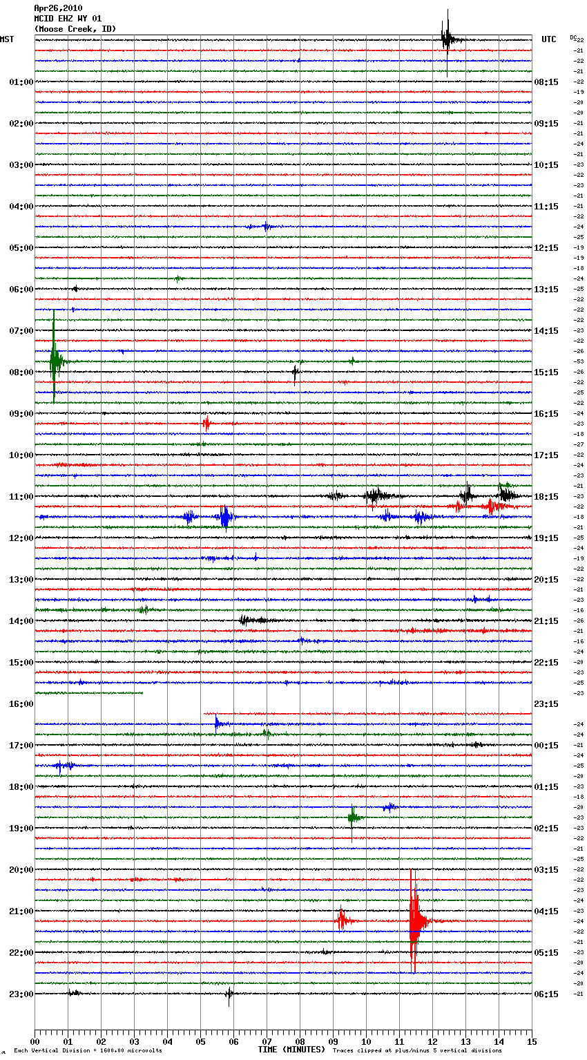587x1060 pixels.
Task: Select the 04:00 MST row label
Action: coord(21,207)
